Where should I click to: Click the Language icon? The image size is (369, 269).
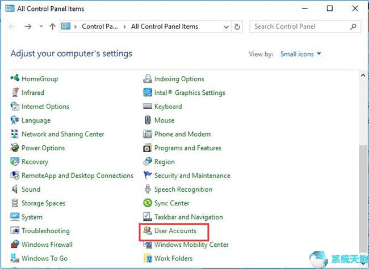(15, 120)
